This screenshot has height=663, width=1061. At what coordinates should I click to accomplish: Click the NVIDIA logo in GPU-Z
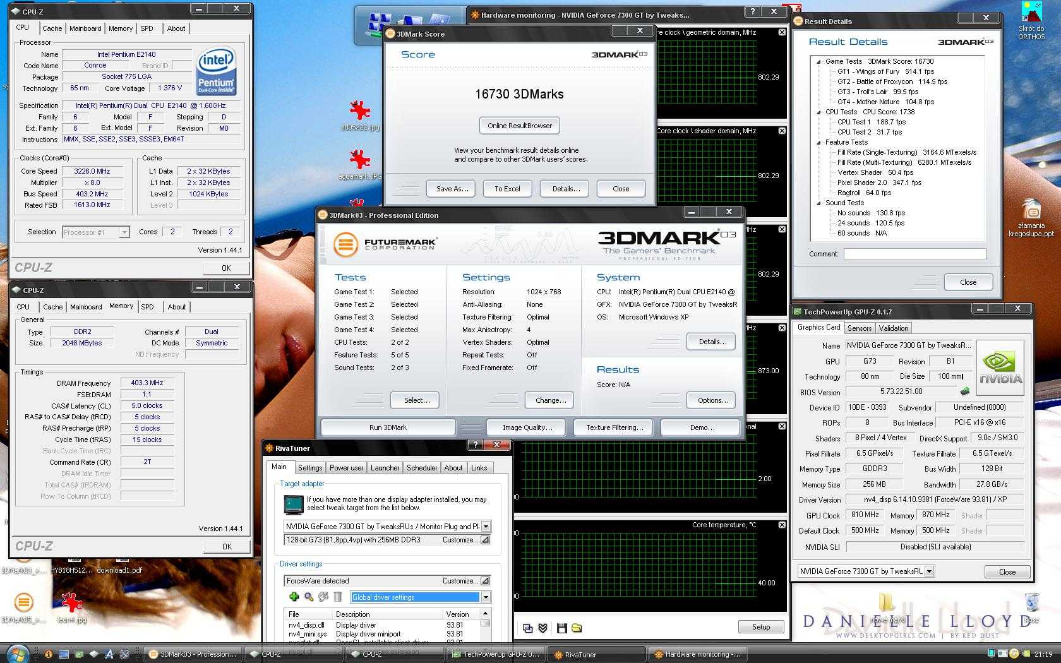[1000, 368]
